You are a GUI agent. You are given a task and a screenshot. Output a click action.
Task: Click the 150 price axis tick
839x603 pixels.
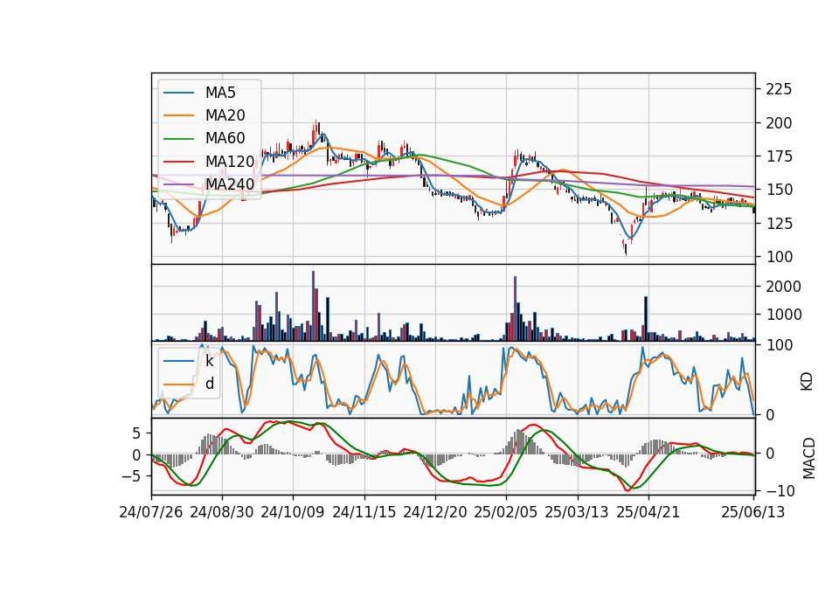pyautogui.click(x=779, y=190)
